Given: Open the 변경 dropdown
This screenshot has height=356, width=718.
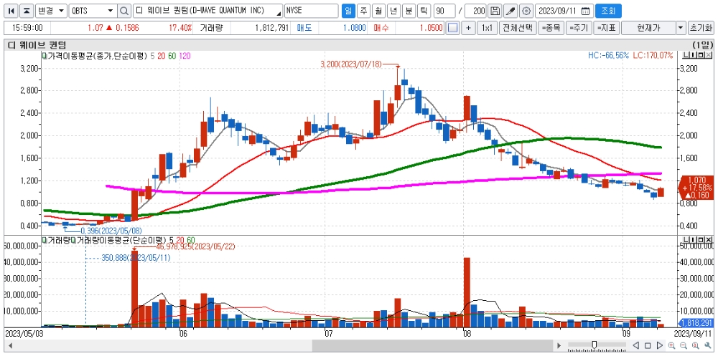Looking at the screenshot, I should tap(51, 11).
